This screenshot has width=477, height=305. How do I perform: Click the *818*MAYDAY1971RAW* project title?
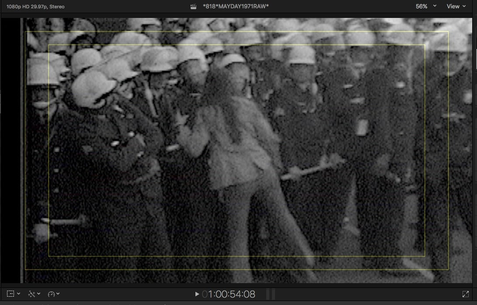point(236,7)
